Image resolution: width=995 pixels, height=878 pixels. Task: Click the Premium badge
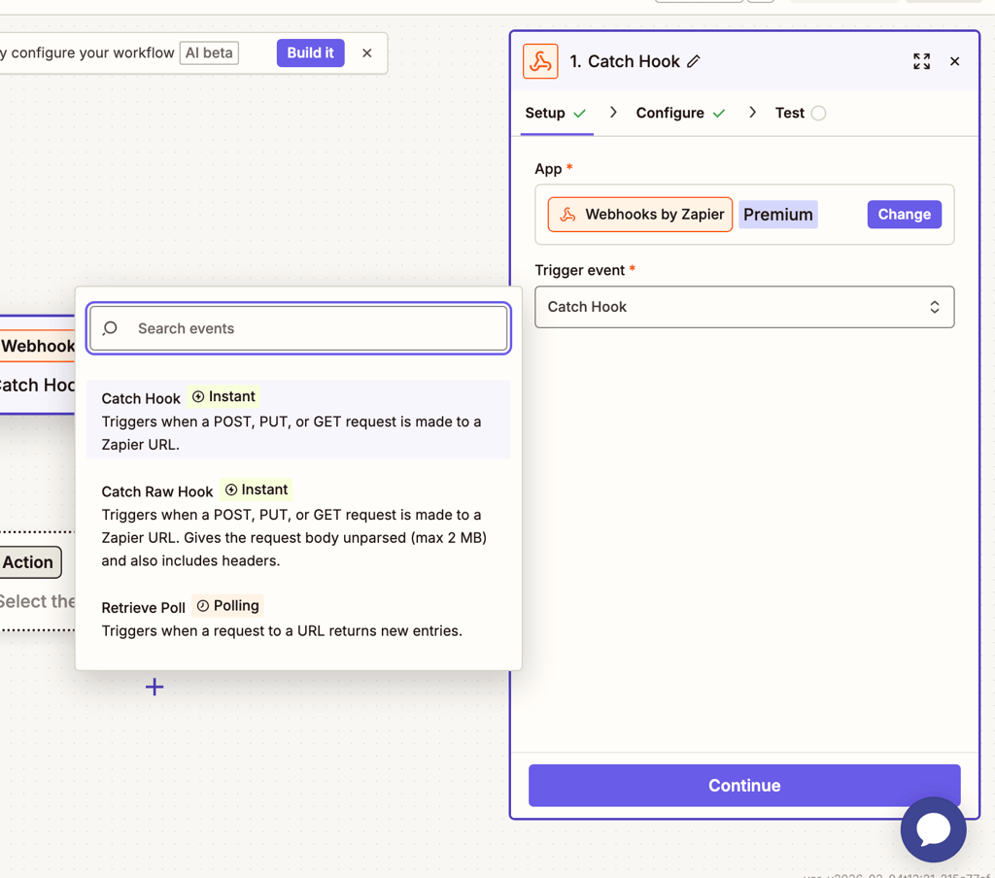coord(778,215)
